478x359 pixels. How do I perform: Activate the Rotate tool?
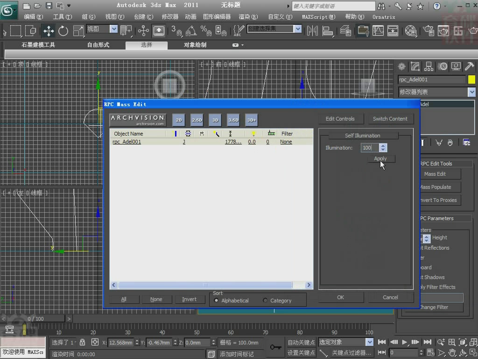point(63,31)
